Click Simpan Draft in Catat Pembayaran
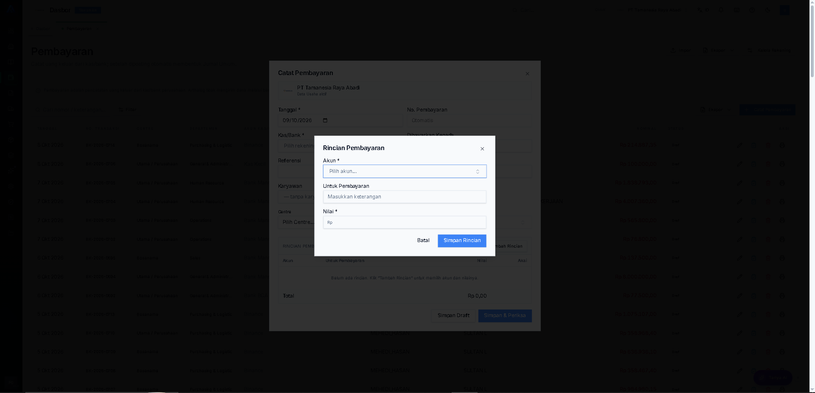The image size is (815, 393). pos(453,315)
